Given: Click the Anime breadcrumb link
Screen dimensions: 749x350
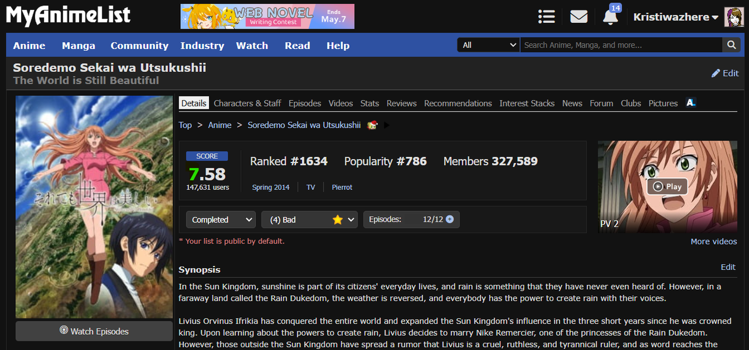Looking at the screenshot, I should coord(220,125).
